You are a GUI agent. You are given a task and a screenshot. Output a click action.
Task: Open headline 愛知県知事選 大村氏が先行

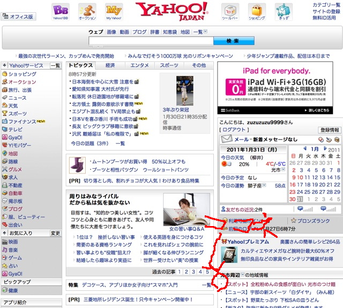[x=100, y=89]
